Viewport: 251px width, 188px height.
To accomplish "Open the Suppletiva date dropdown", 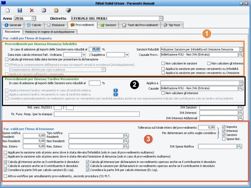I will click(x=127, y=55).
